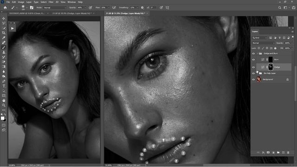Select the Eyedropper tool
297x167 pixels.
(x=4, y=38)
